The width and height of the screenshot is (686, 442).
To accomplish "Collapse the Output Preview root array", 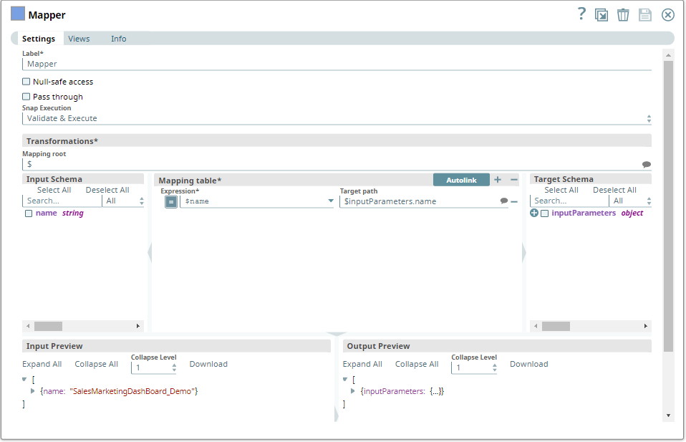I will click(344, 380).
